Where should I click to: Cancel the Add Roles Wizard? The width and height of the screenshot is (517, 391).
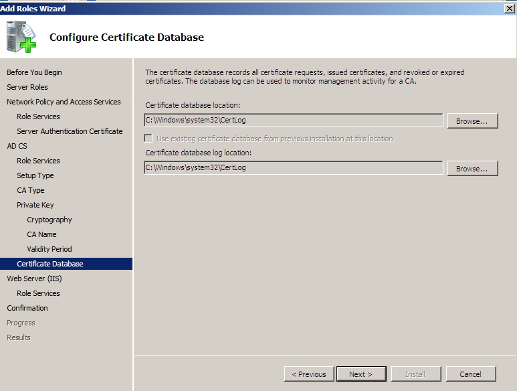(470, 374)
